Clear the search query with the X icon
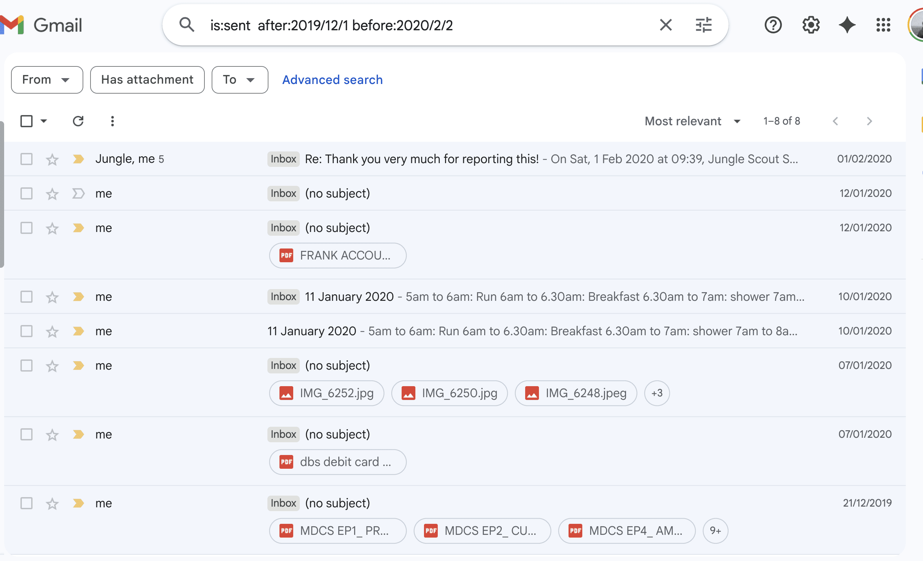923x561 pixels. click(x=665, y=25)
